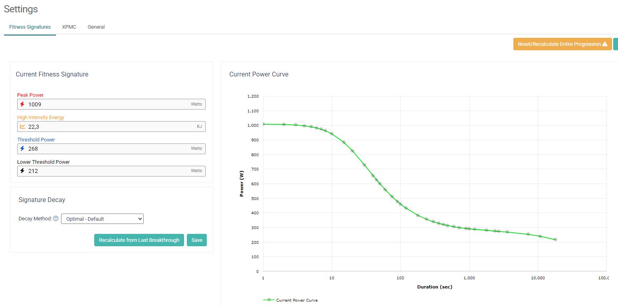Open the Decay Method dropdown
Image resolution: width=618 pixels, height=306 pixels.
pos(102,219)
